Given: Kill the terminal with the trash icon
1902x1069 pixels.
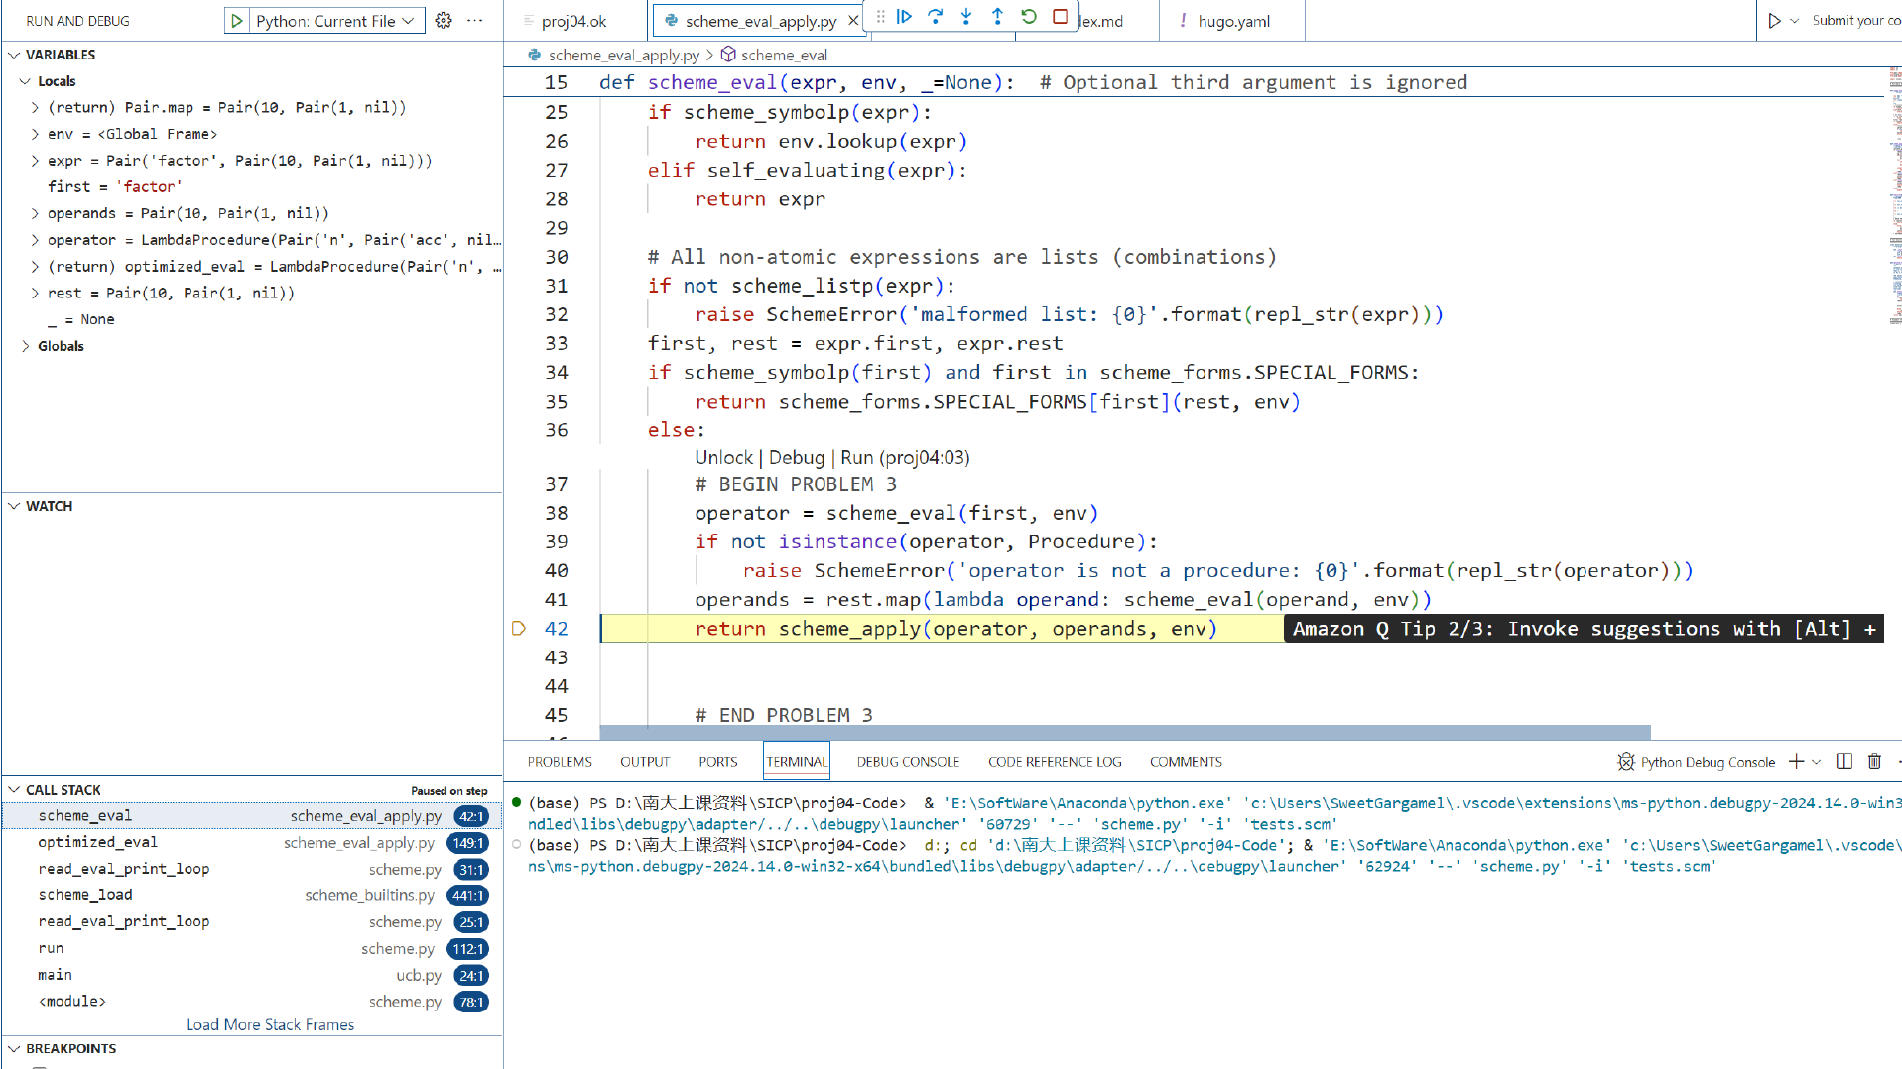Looking at the screenshot, I should [1874, 762].
